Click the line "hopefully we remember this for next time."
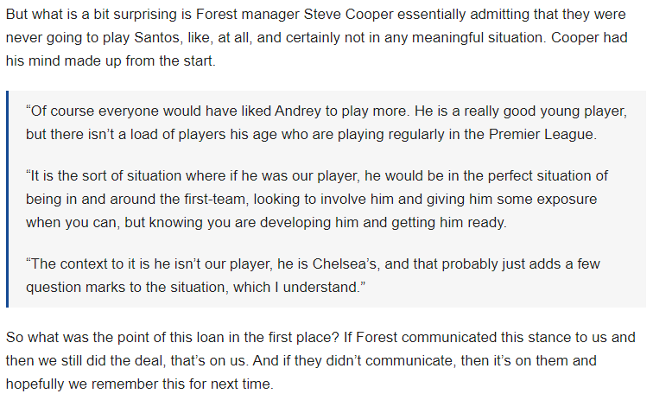Viewport: 653px width, 400px height. (x=140, y=384)
